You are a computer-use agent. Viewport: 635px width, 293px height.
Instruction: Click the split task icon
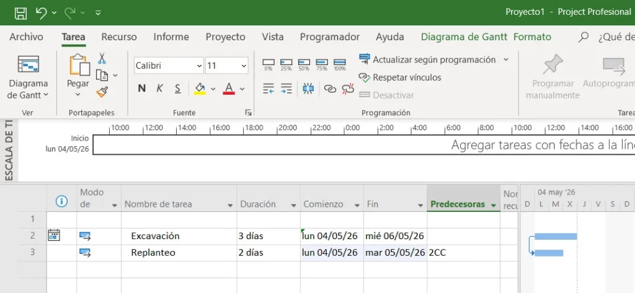pyautogui.click(x=308, y=89)
